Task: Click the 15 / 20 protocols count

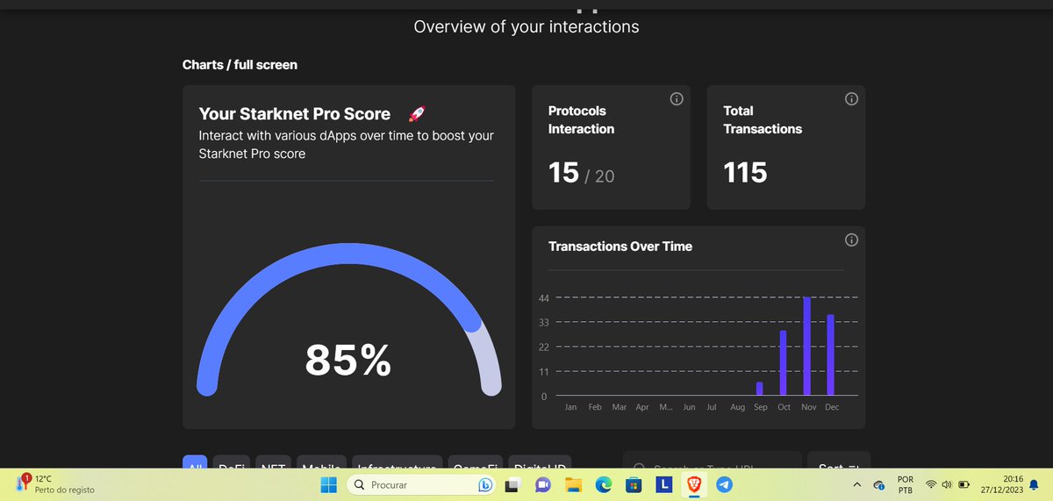Action: click(x=581, y=173)
